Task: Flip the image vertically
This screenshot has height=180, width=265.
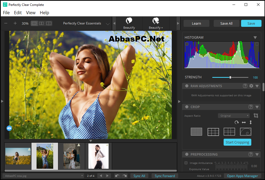Action: tap(251, 122)
